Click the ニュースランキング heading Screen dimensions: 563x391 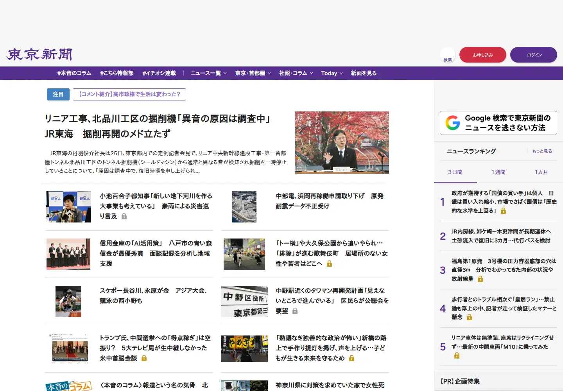click(471, 151)
